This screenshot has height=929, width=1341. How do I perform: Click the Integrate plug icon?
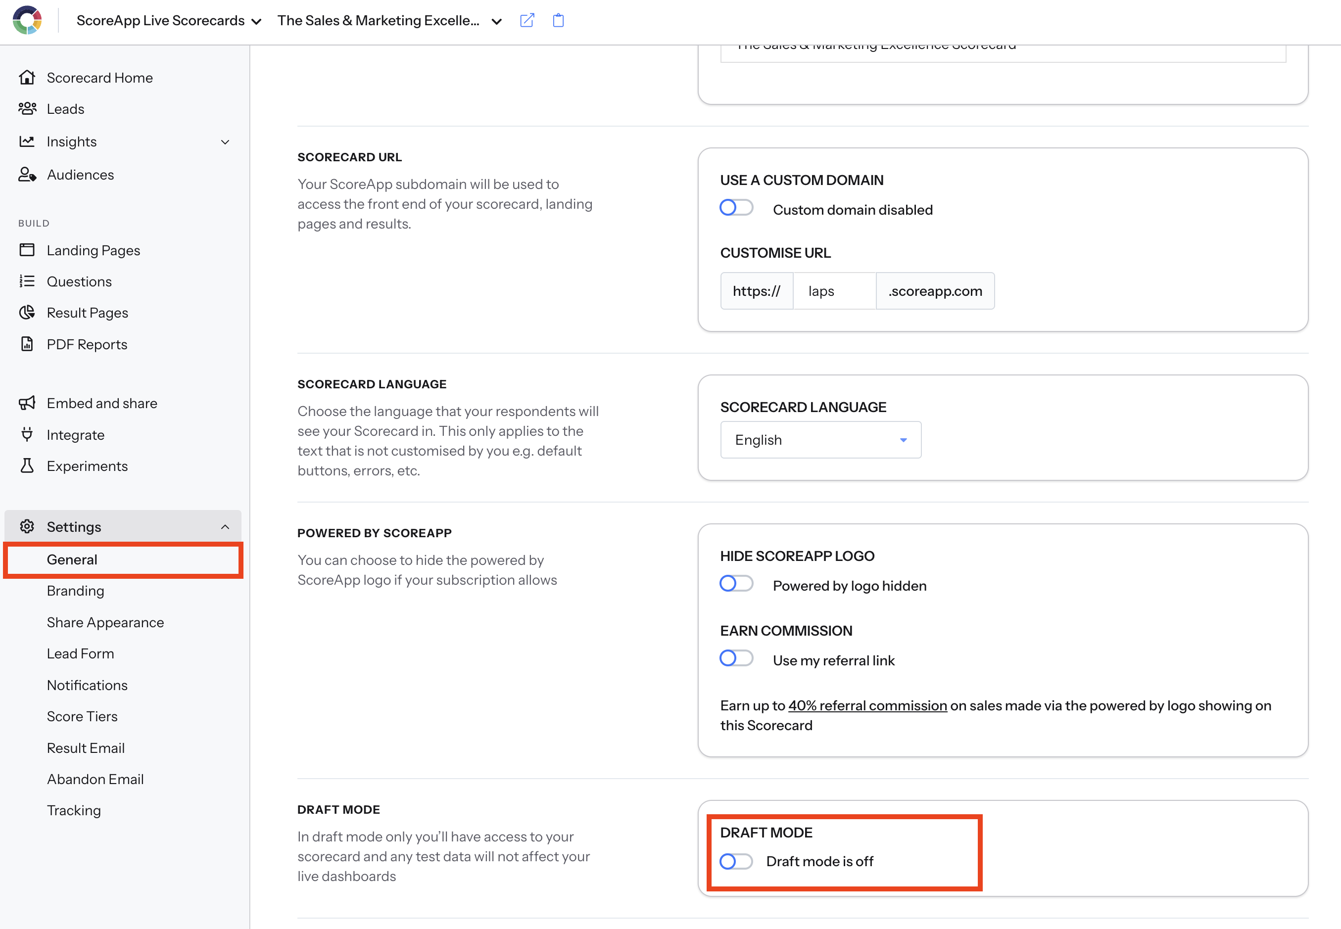(27, 435)
